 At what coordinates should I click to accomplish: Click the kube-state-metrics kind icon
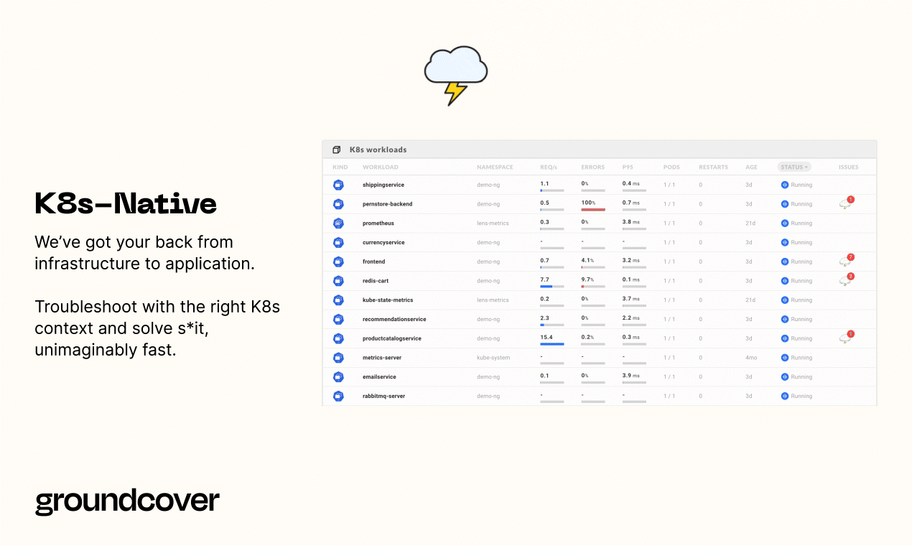(338, 300)
